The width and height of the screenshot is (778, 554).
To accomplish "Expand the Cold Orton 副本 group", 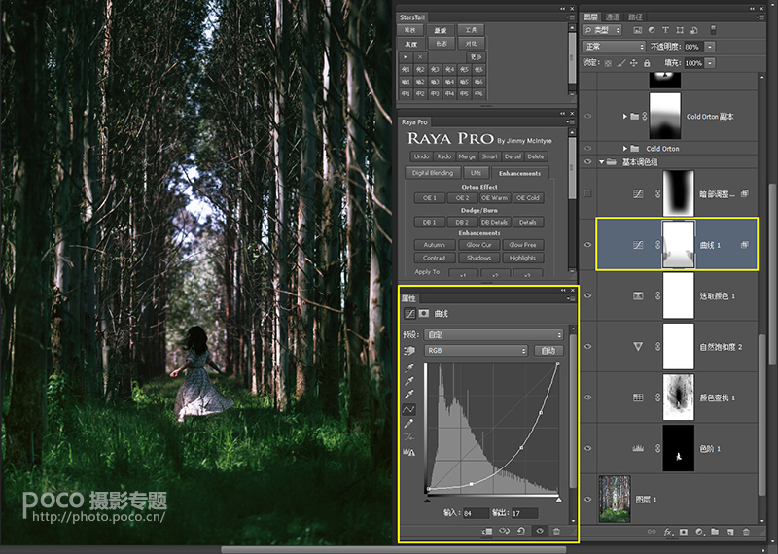I will coord(625,116).
